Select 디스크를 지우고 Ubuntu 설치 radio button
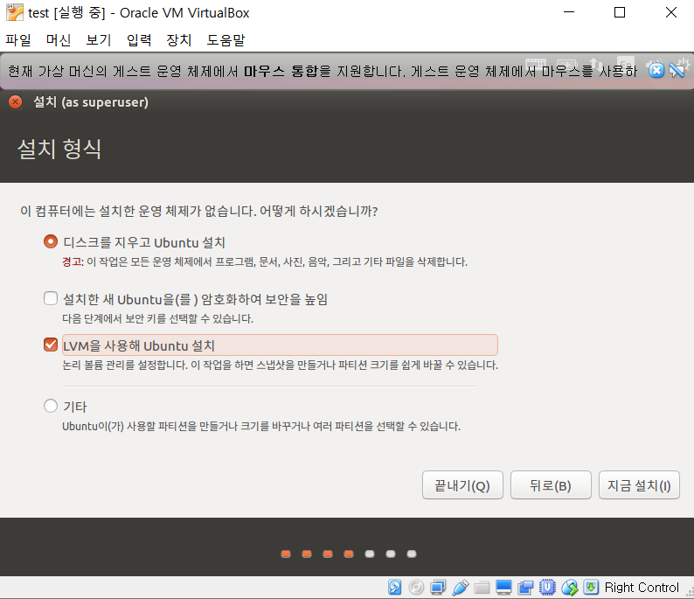The width and height of the screenshot is (694, 599). pyautogui.click(x=51, y=241)
